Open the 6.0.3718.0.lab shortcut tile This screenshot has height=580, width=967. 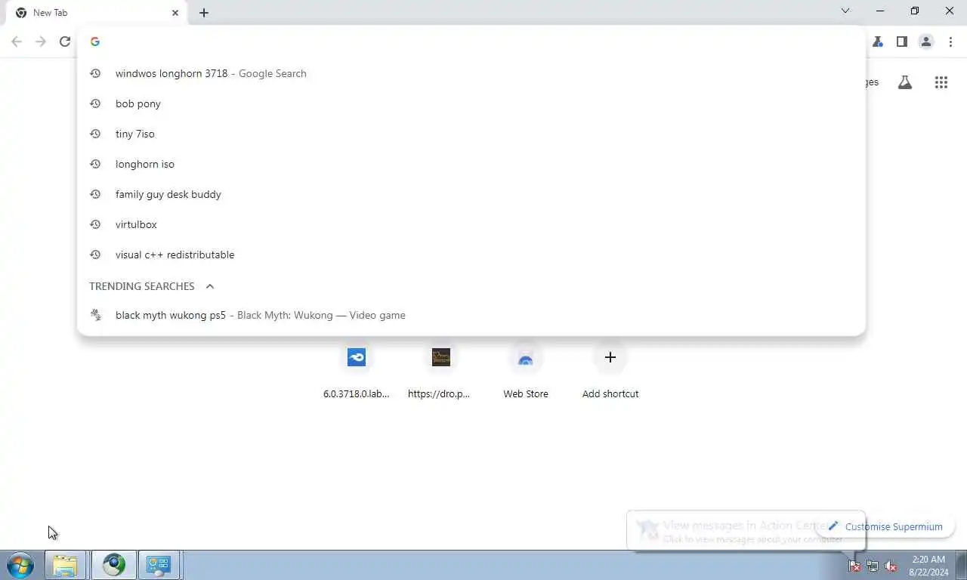pyautogui.click(x=357, y=370)
